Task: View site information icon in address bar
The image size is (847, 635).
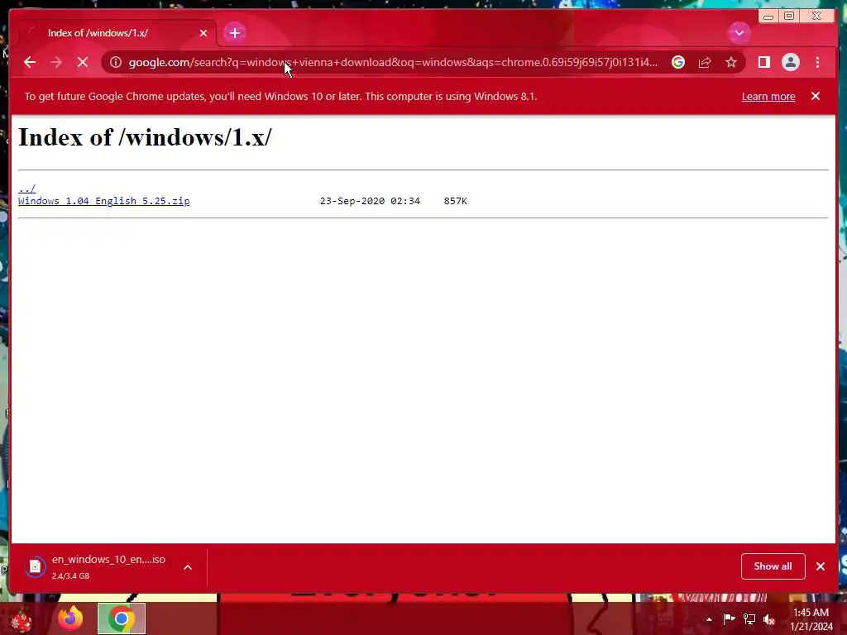Action: (x=116, y=62)
